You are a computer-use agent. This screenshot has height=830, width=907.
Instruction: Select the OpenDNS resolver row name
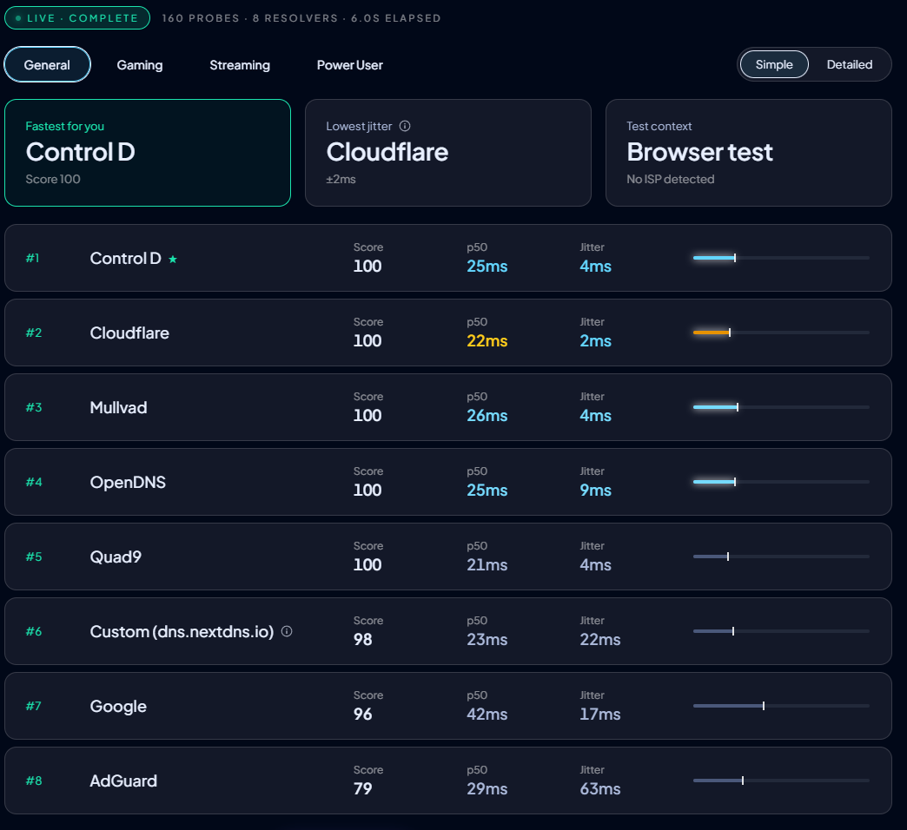coord(128,482)
